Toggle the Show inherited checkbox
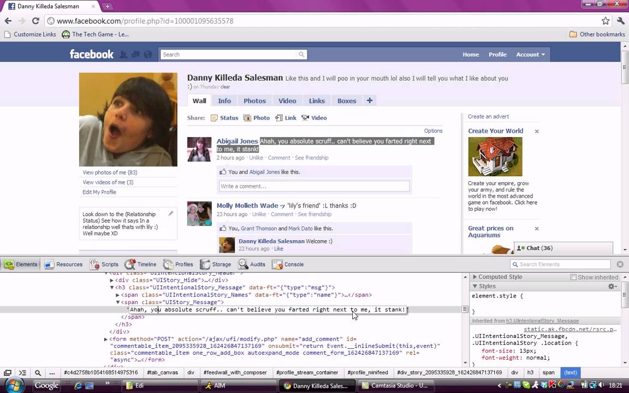The width and height of the screenshot is (629, 393). tap(573, 277)
